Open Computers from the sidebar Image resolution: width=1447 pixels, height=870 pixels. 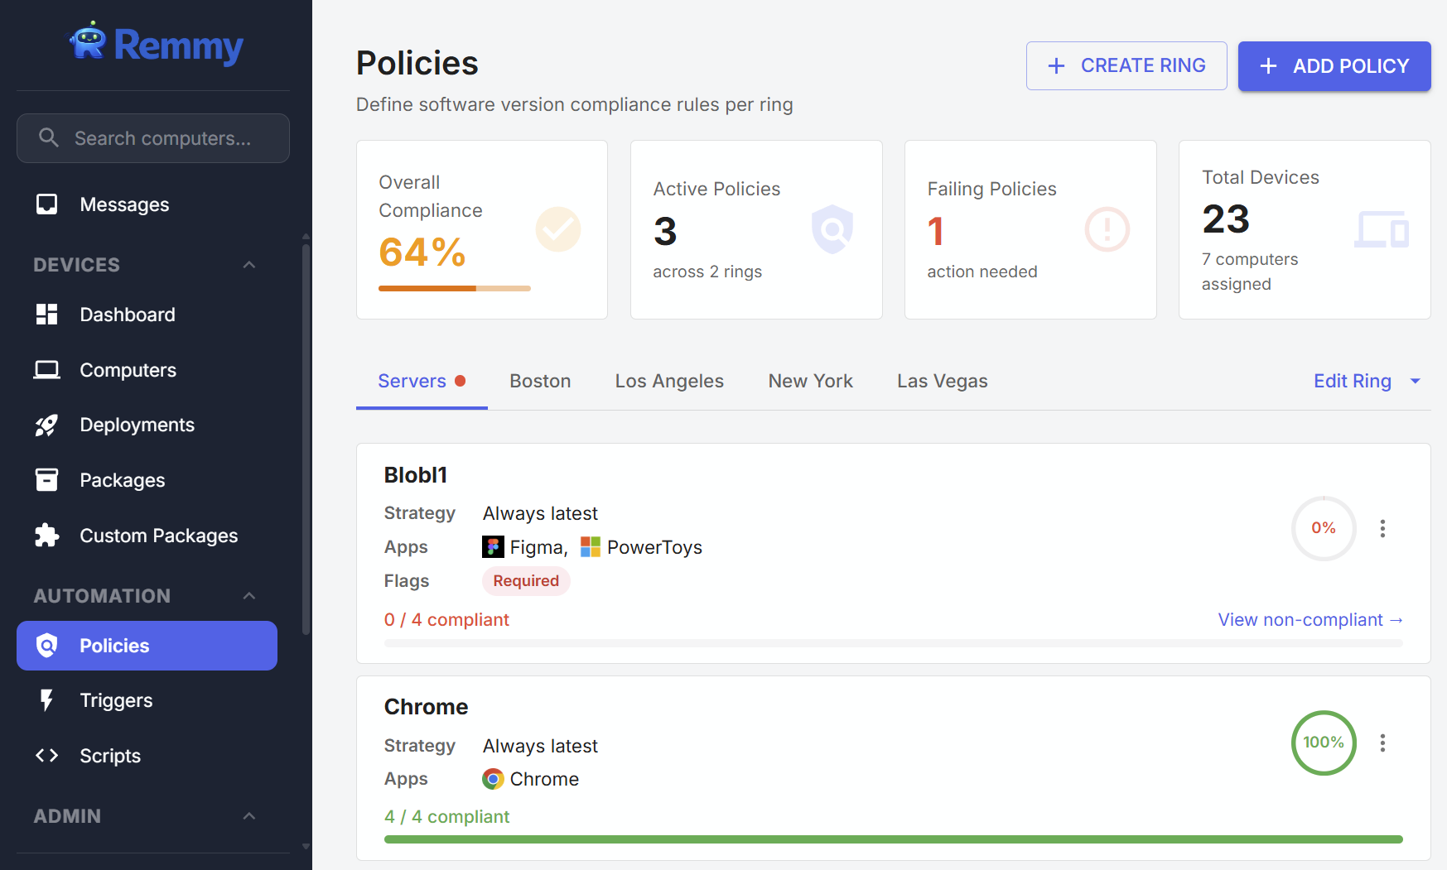pyautogui.click(x=128, y=370)
